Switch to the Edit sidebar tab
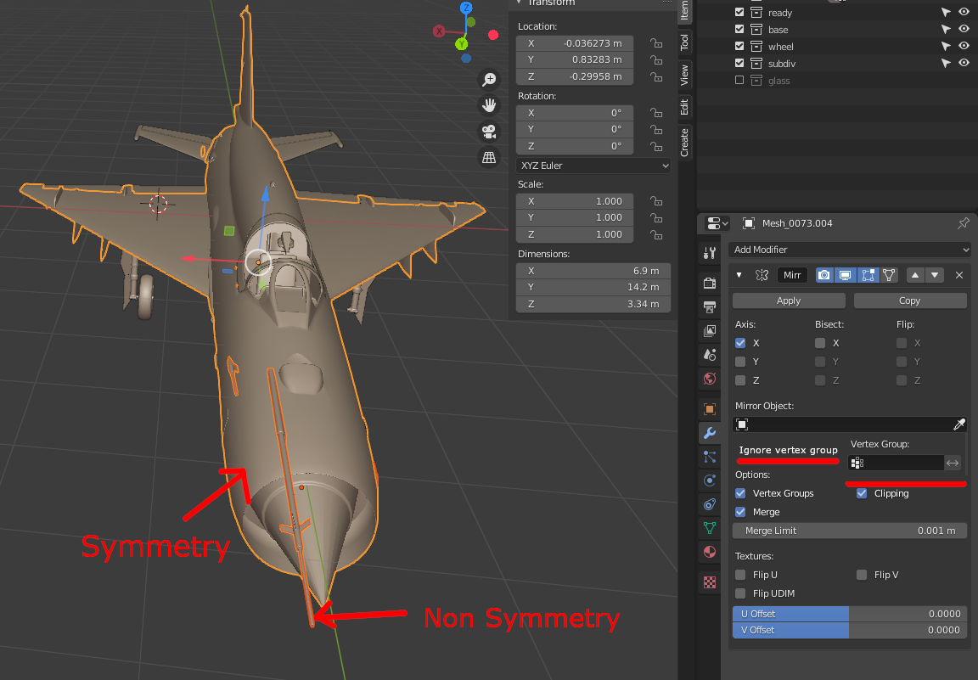This screenshot has height=680, width=978. 684,107
